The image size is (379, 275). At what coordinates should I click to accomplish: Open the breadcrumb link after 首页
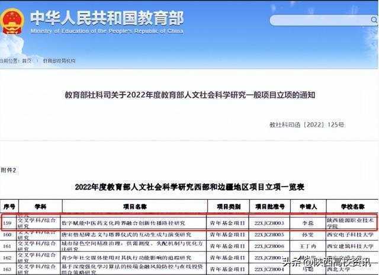click(59, 60)
